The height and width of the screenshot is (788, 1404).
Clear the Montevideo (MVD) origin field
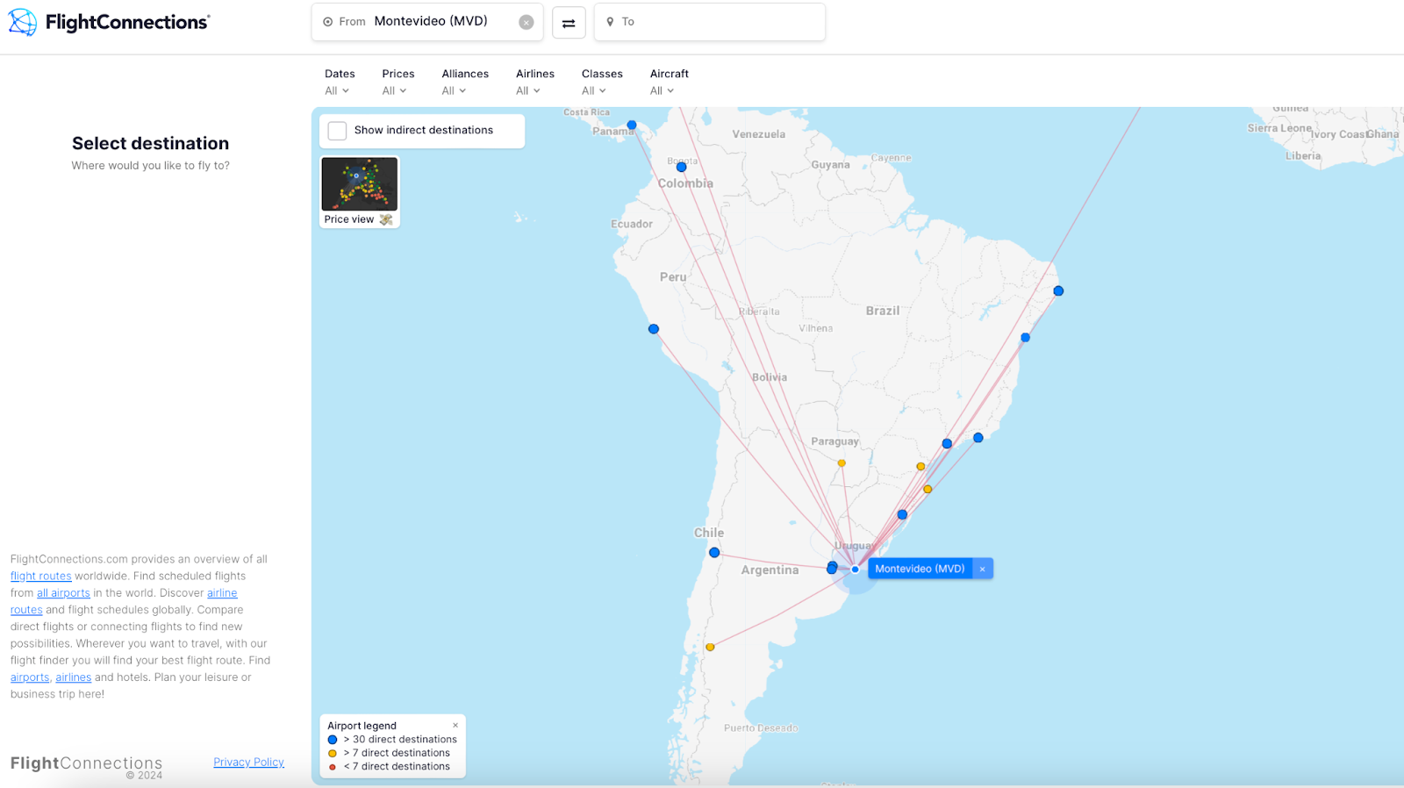526,23
